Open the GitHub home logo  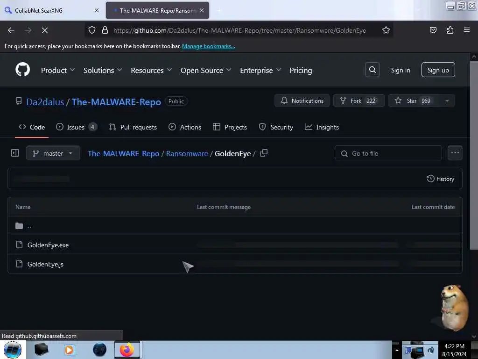coord(22,70)
